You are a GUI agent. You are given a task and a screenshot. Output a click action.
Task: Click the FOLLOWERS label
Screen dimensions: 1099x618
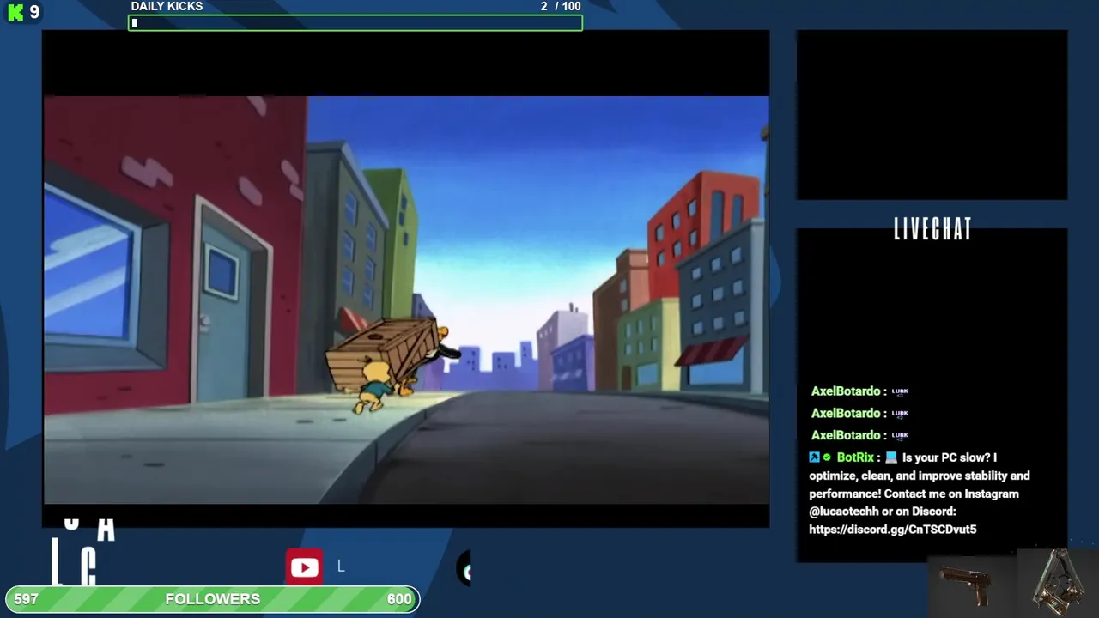212,599
